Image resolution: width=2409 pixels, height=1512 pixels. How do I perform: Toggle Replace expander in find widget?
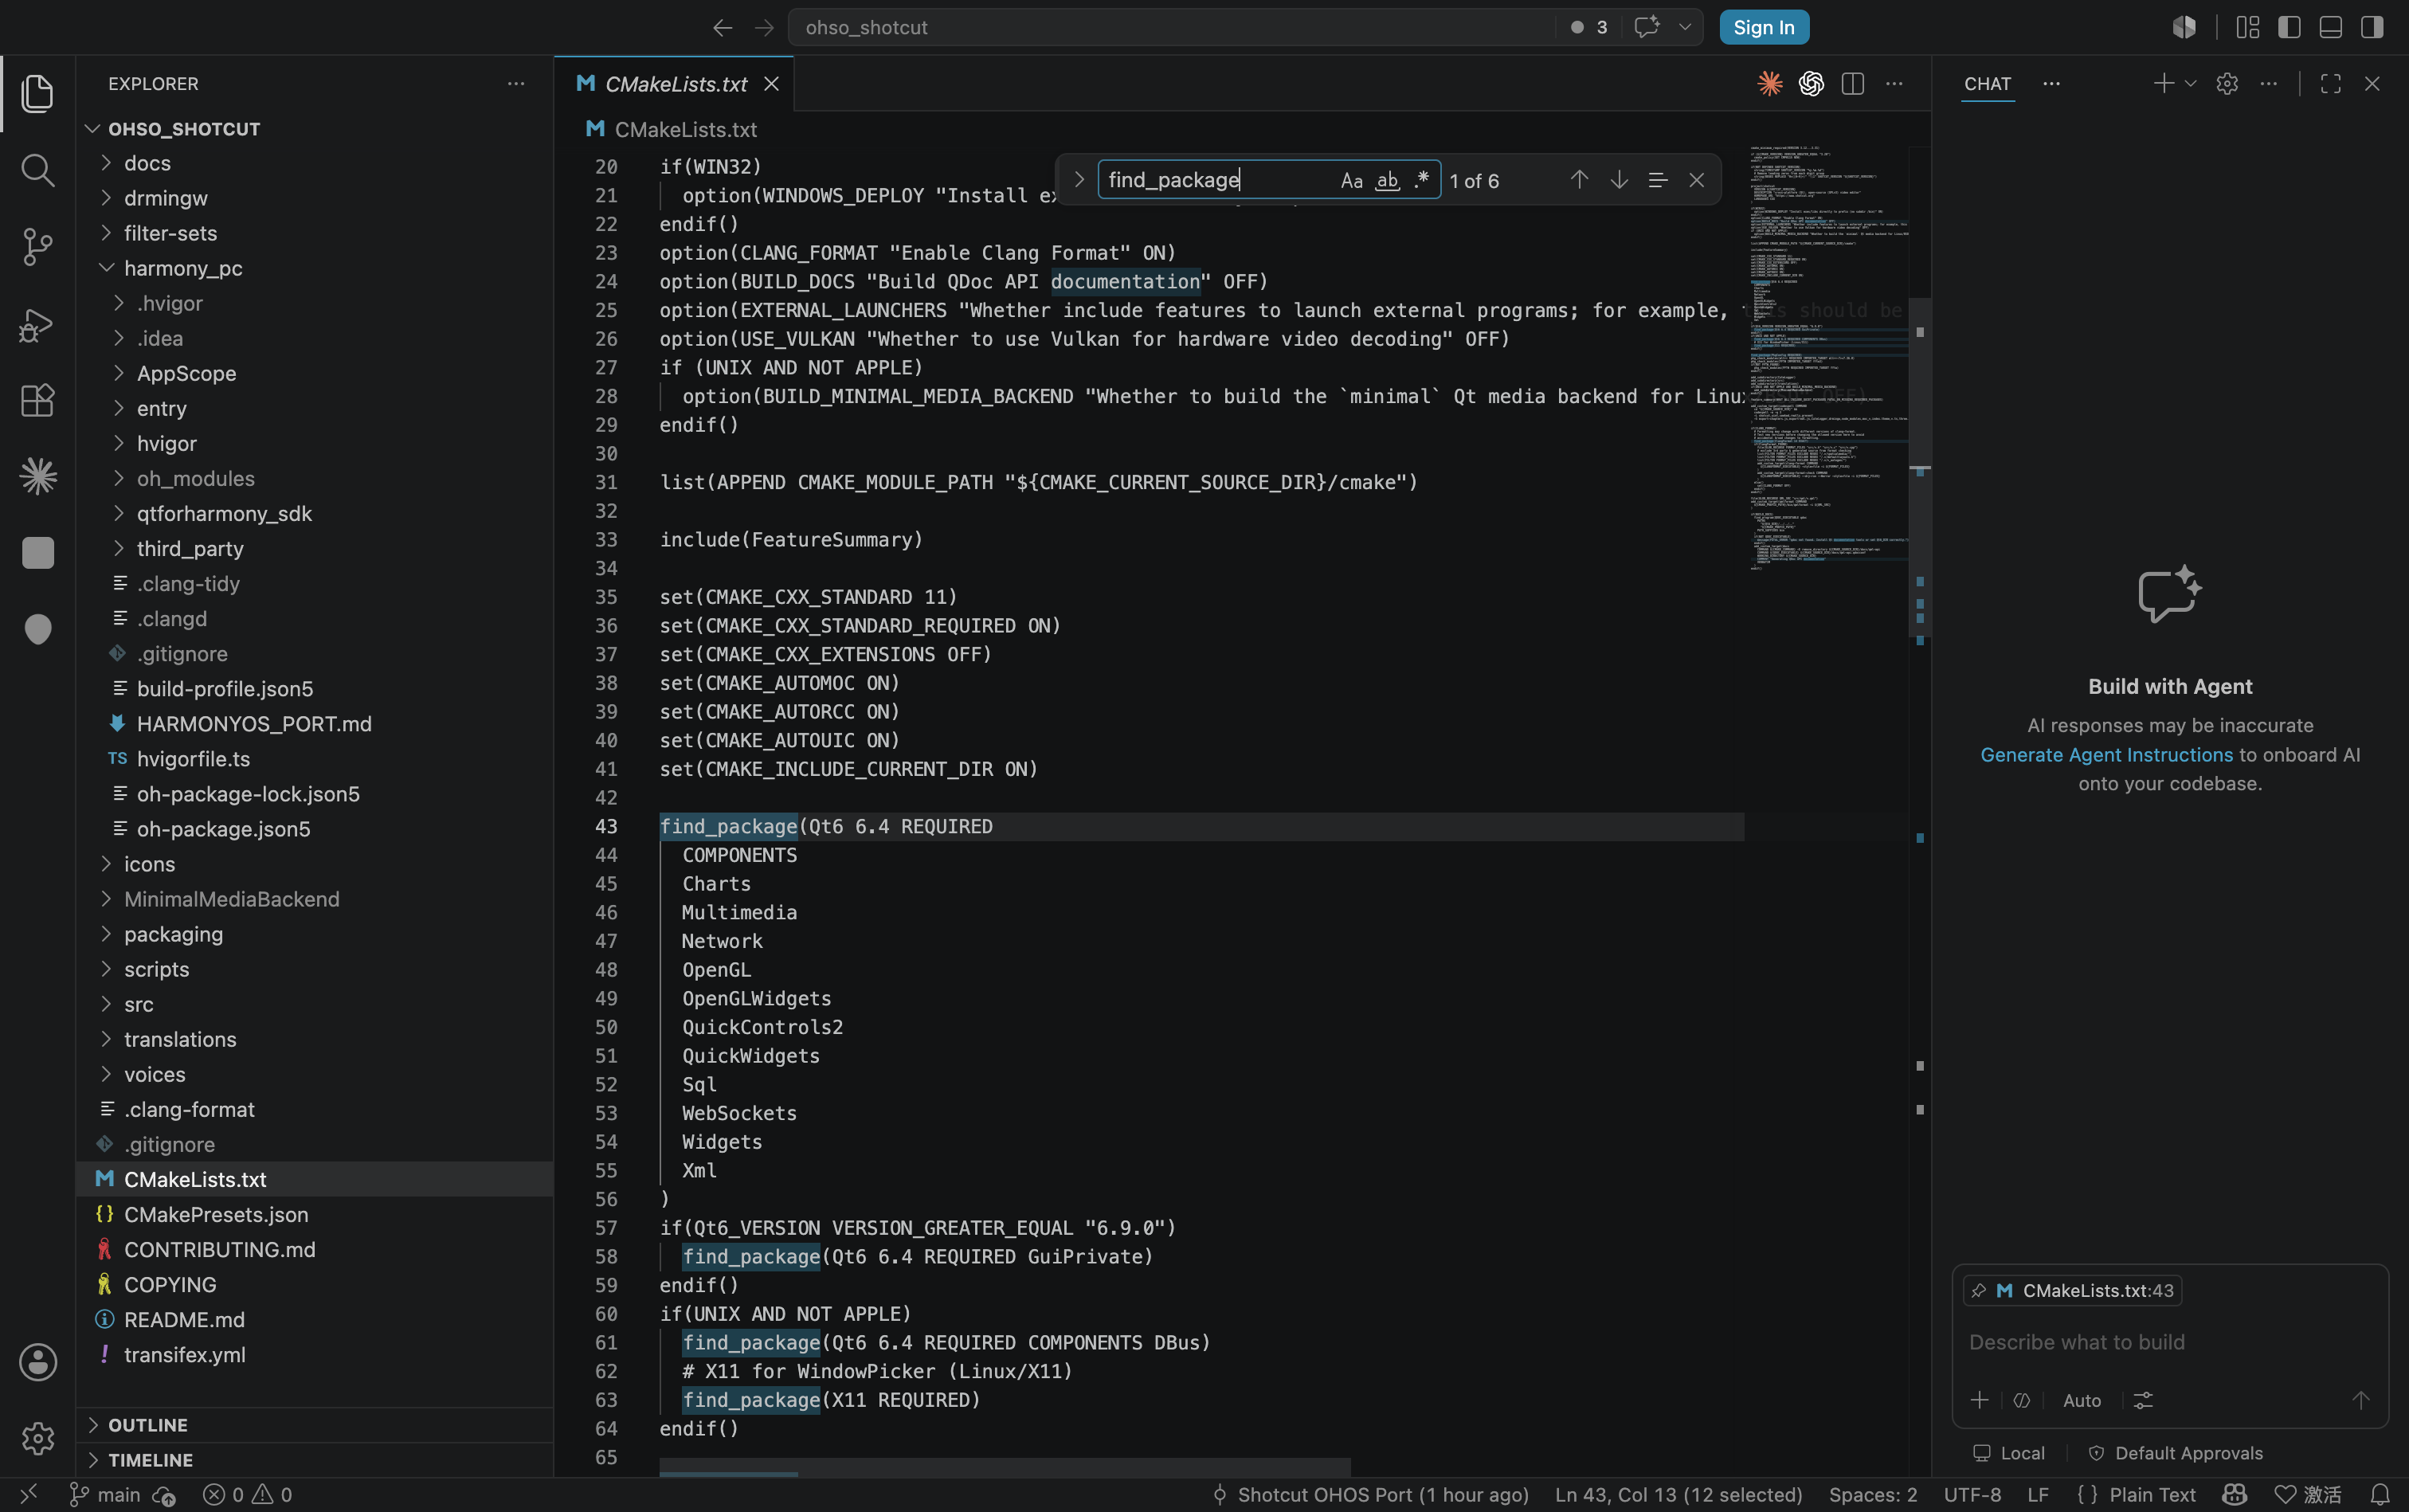pyautogui.click(x=1078, y=180)
